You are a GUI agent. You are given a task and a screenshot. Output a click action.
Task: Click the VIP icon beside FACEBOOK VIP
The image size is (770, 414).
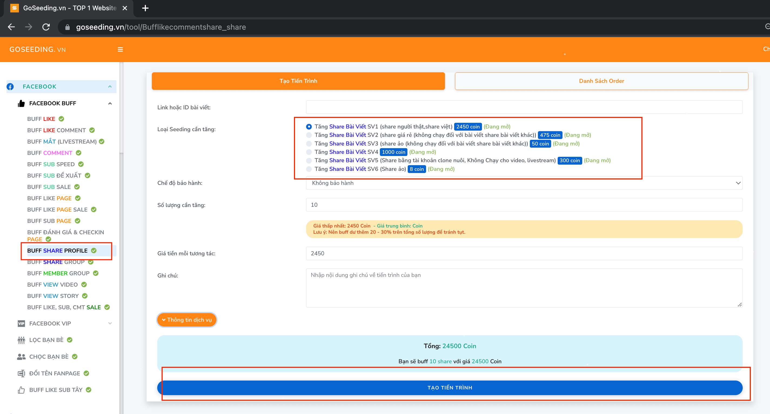tap(21, 324)
